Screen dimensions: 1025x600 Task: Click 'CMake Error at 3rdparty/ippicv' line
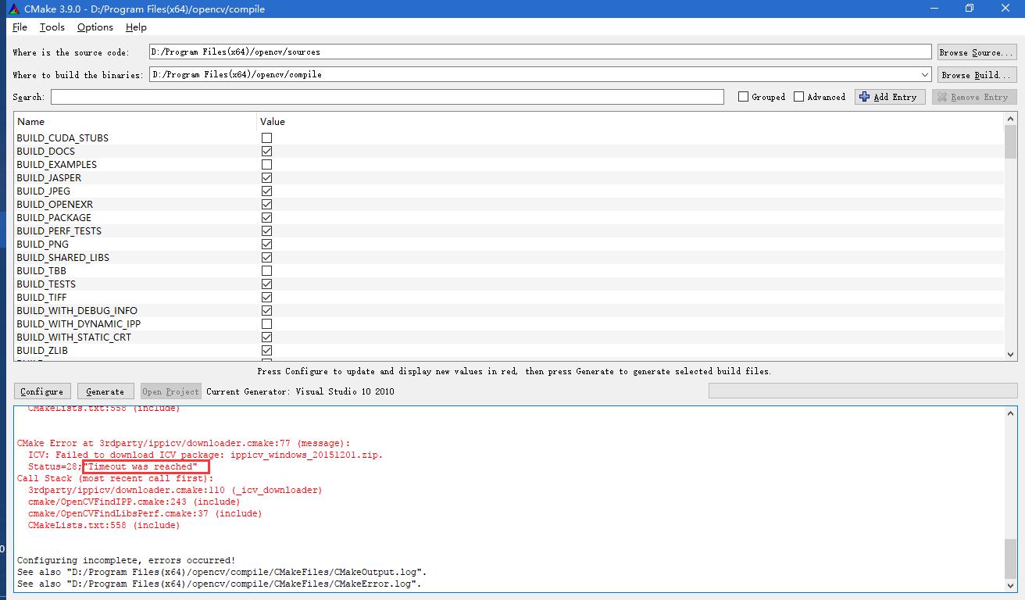click(184, 443)
